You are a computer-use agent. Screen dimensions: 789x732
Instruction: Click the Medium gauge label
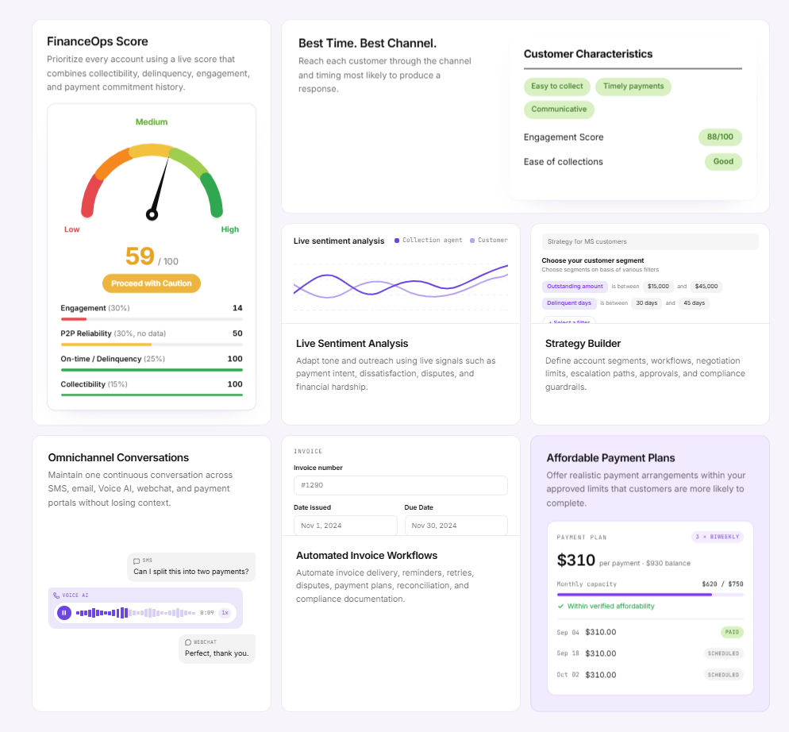(x=152, y=121)
